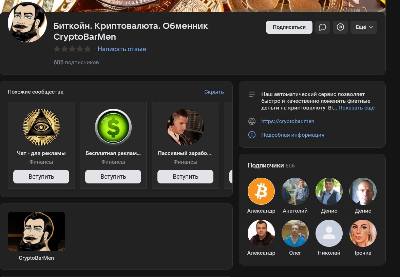
Task: Open subscriber Анатолий avatar
Action: point(295,191)
